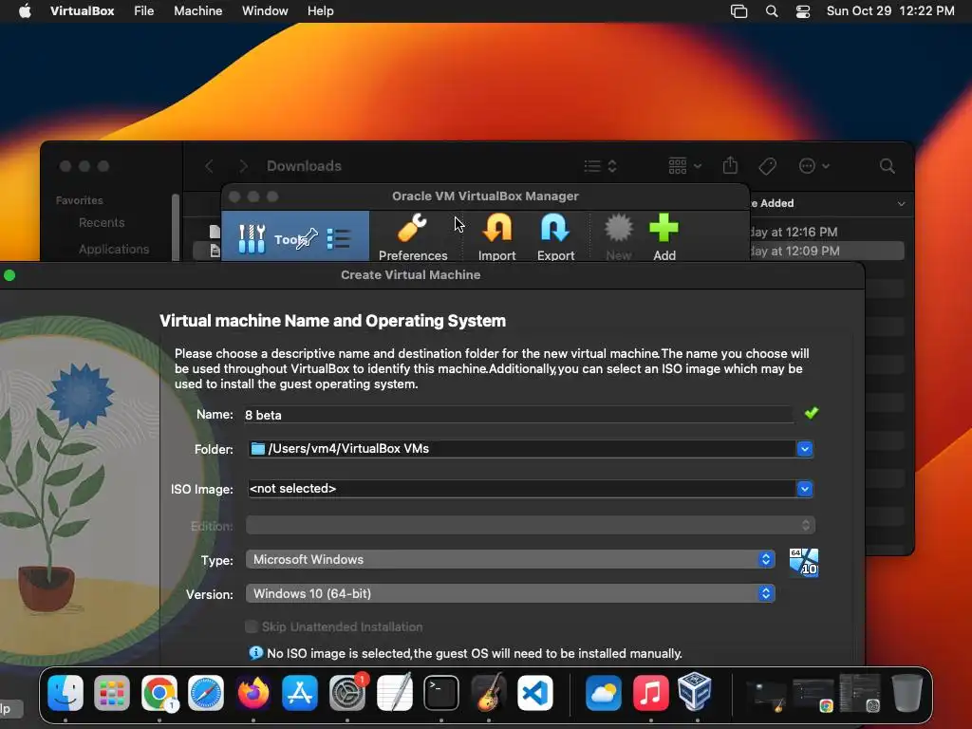Launch Google Chrome from the Dock

coord(159,692)
